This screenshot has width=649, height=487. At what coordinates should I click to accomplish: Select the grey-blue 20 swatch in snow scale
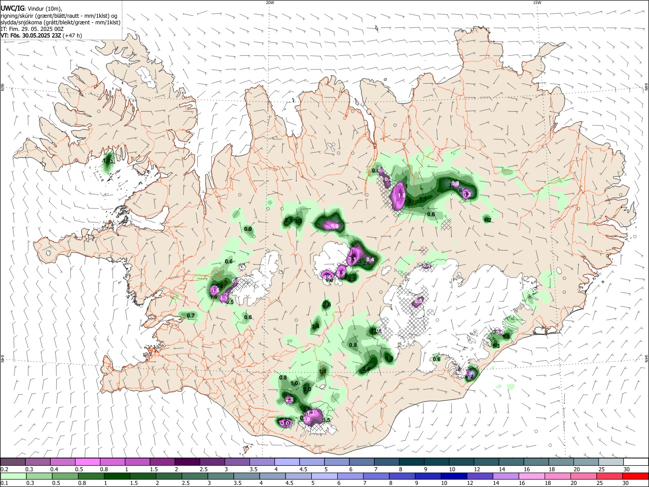point(586,462)
